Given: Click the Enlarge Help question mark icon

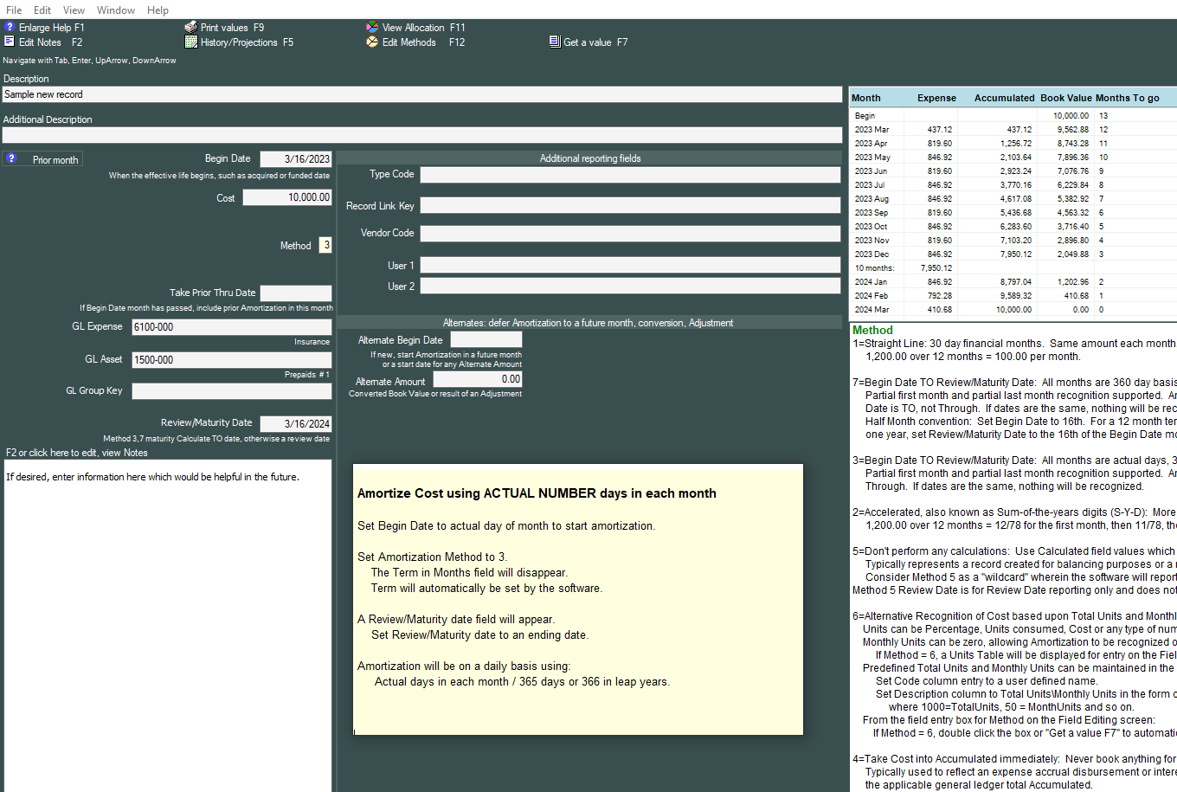Looking at the screenshot, I should (10, 27).
